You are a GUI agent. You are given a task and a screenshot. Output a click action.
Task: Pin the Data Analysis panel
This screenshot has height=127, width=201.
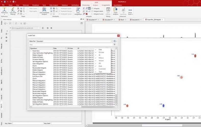click(x=81, y=19)
